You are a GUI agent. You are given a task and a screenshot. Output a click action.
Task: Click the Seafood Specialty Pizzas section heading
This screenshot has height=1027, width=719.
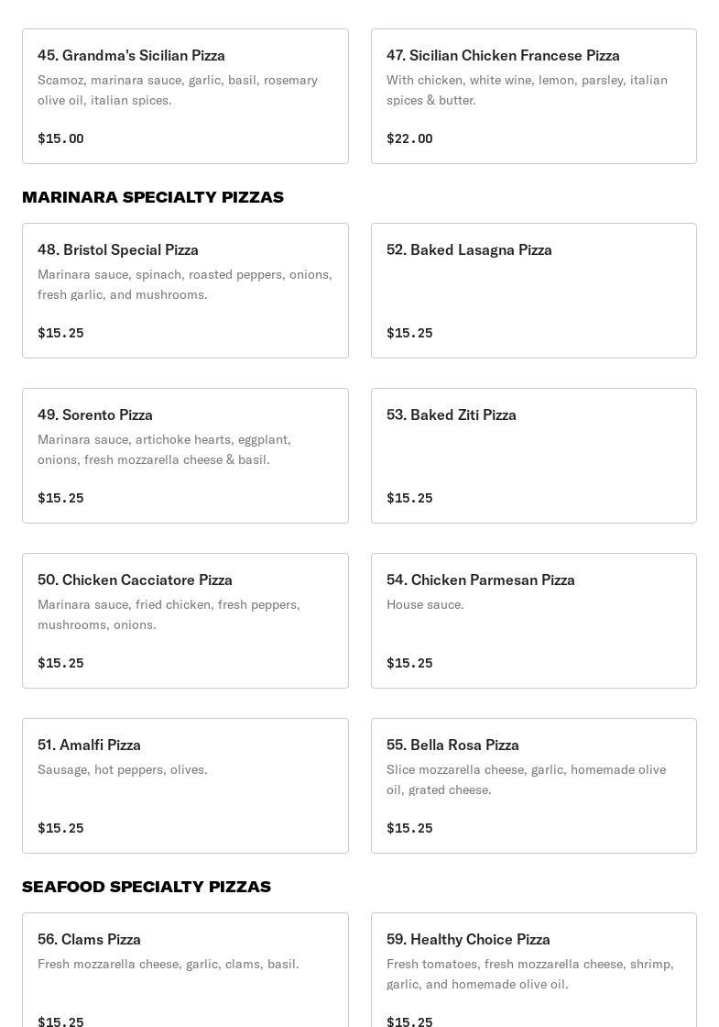click(147, 887)
